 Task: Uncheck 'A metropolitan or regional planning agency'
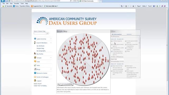112,51
